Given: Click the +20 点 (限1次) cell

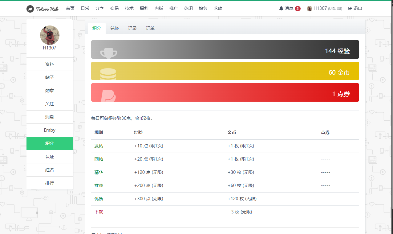Looking at the screenshot, I should 149,159.
